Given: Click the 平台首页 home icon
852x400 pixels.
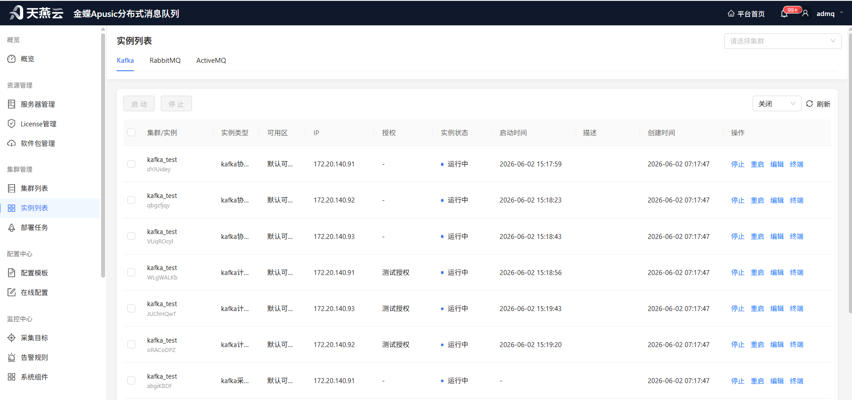Looking at the screenshot, I should pyautogui.click(x=731, y=14).
